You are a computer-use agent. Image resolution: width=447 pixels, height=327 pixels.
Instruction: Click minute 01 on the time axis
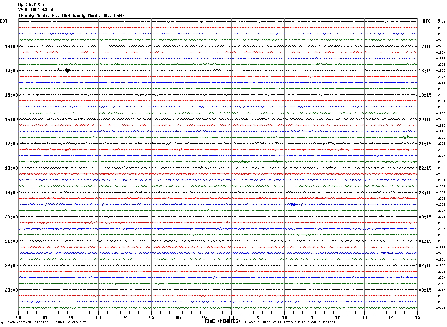[x=45, y=317]
